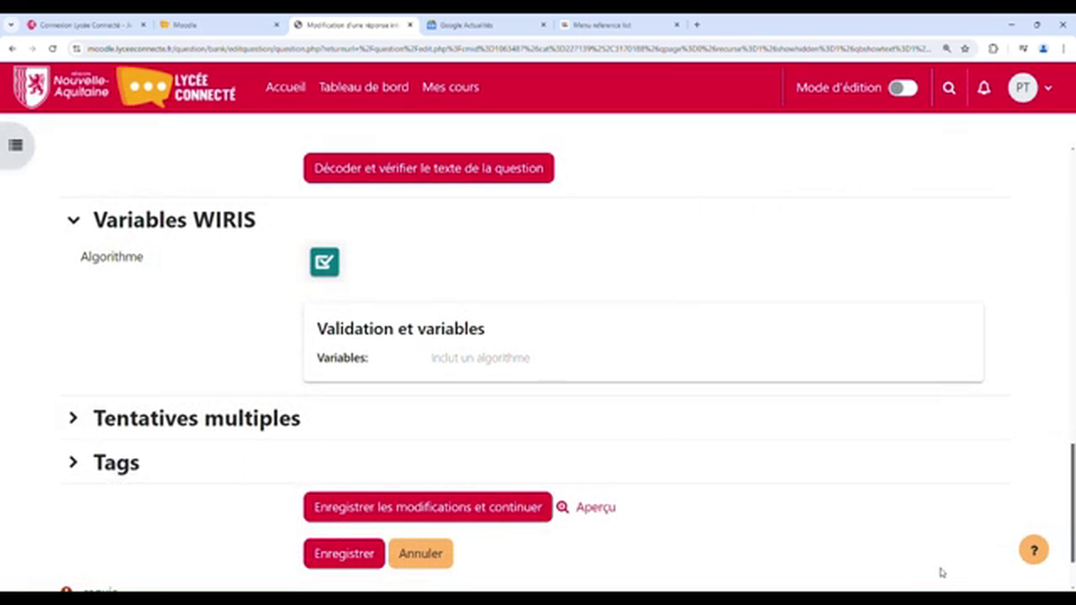Viewport: 1076px width, 605px height.
Task: Open the course index sidebar drawer
Action: pos(14,145)
